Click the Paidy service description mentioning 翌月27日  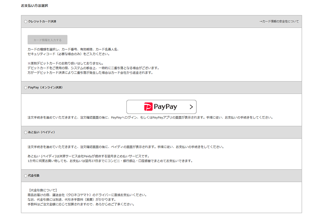click(x=110, y=161)
